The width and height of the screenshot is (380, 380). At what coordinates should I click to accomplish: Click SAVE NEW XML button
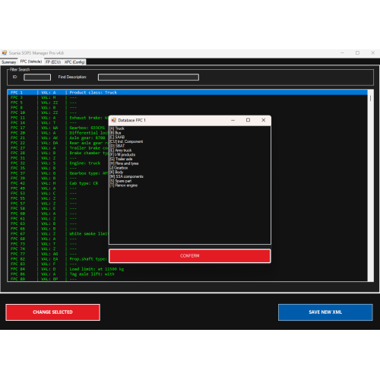pos(325,312)
